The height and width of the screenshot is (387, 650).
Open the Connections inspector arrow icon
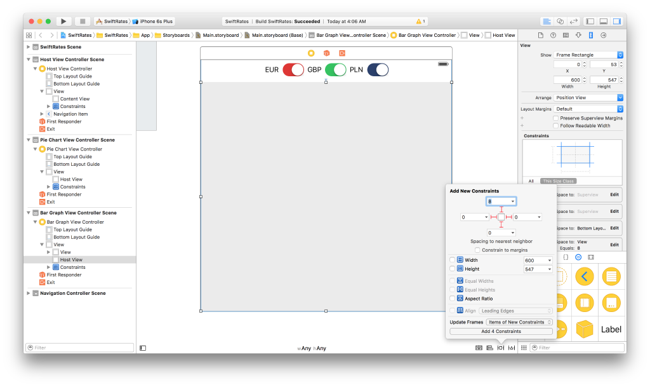[604, 35]
